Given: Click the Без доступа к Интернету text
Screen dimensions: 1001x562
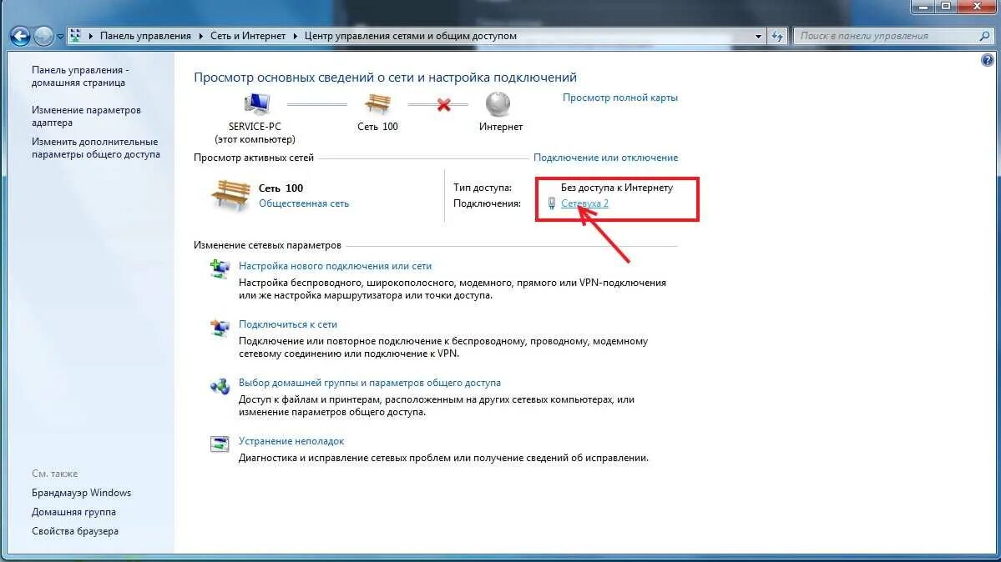Looking at the screenshot, I should click(x=617, y=188).
